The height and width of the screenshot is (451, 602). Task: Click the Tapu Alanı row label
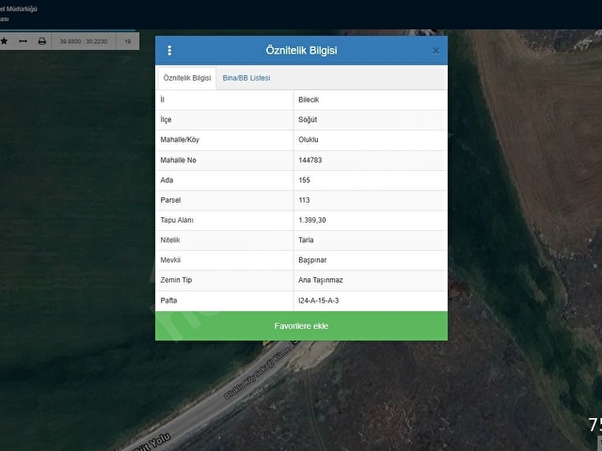177,220
